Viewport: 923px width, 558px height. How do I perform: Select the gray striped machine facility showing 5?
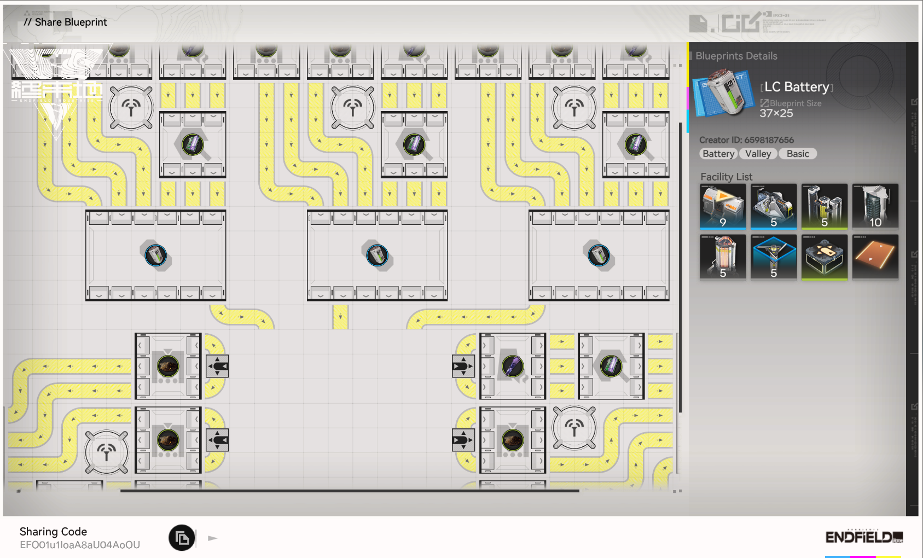click(x=774, y=206)
